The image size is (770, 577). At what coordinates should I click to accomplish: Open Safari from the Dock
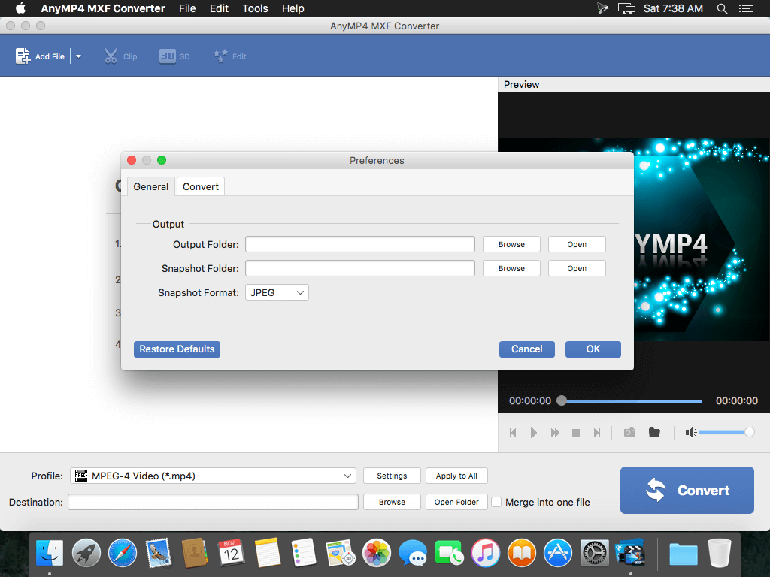point(123,553)
